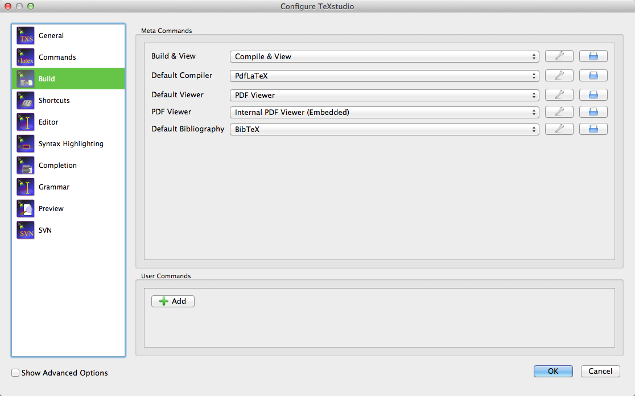This screenshot has height=396, width=635.
Task: Confirm settings with the OK button
Action: 553,372
